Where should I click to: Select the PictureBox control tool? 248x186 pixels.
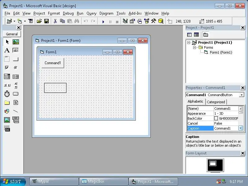tap(16, 42)
